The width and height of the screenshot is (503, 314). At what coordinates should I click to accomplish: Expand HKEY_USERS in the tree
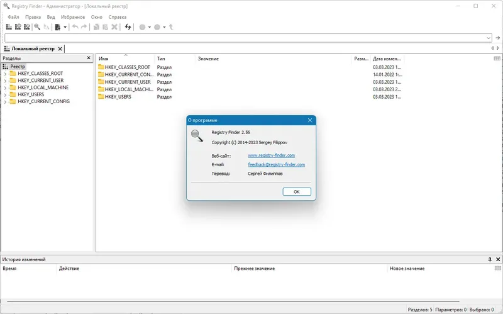pos(5,95)
